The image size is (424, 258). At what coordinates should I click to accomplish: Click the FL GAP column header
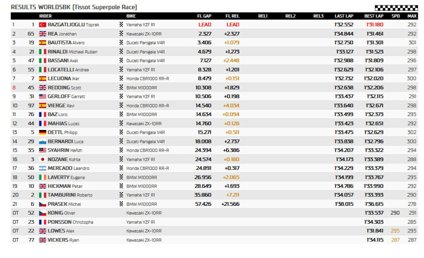204,16
